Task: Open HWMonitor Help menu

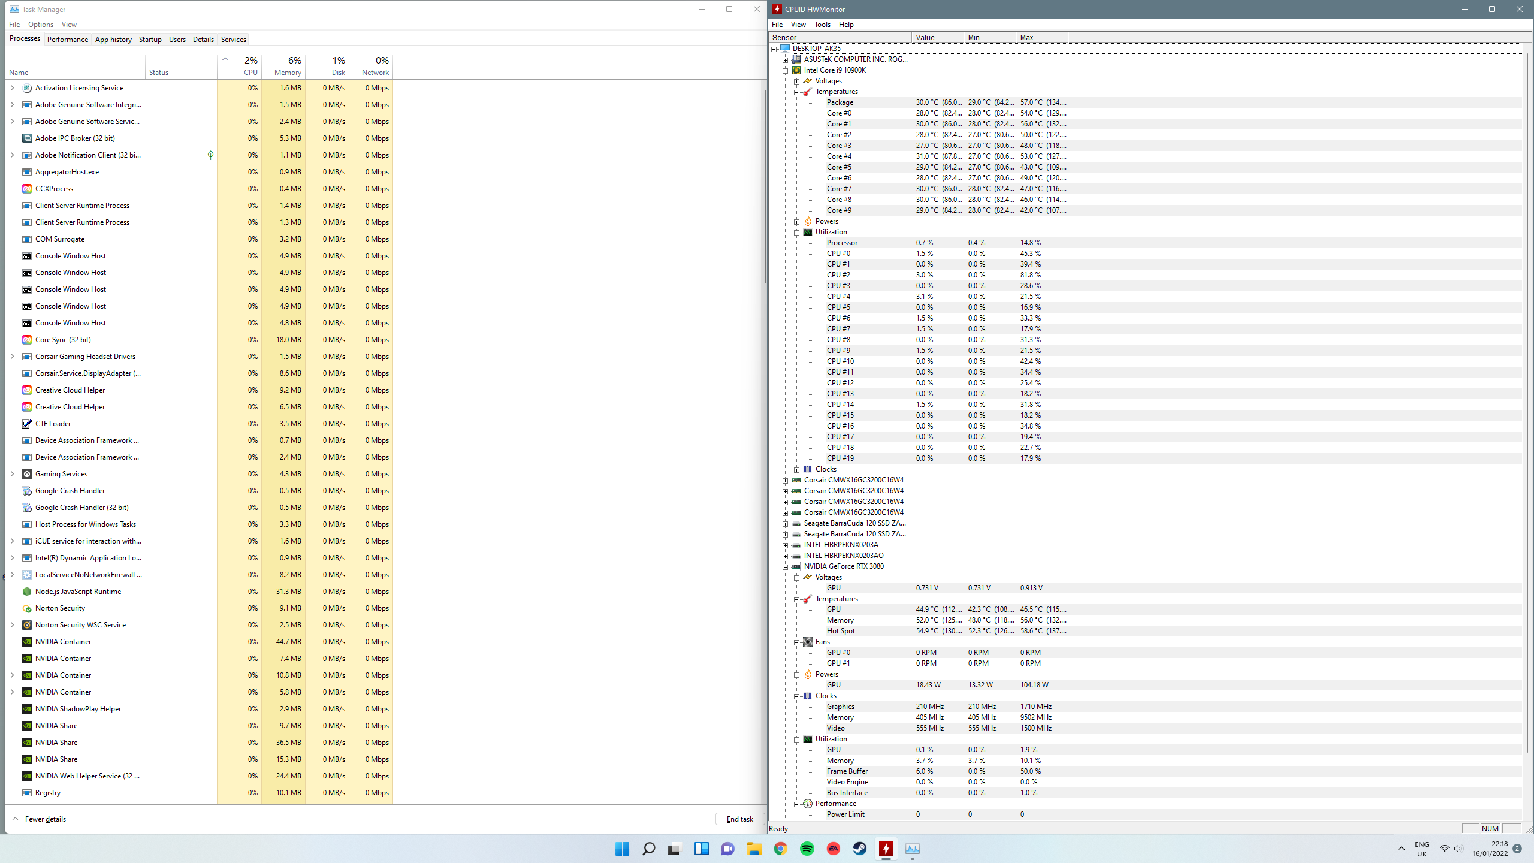Action: [x=846, y=25]
